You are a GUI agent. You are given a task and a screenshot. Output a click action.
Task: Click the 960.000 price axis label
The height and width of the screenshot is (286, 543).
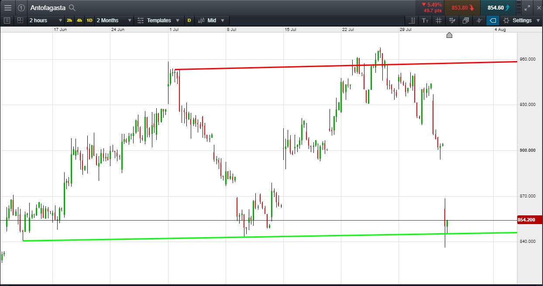(527, 59)
